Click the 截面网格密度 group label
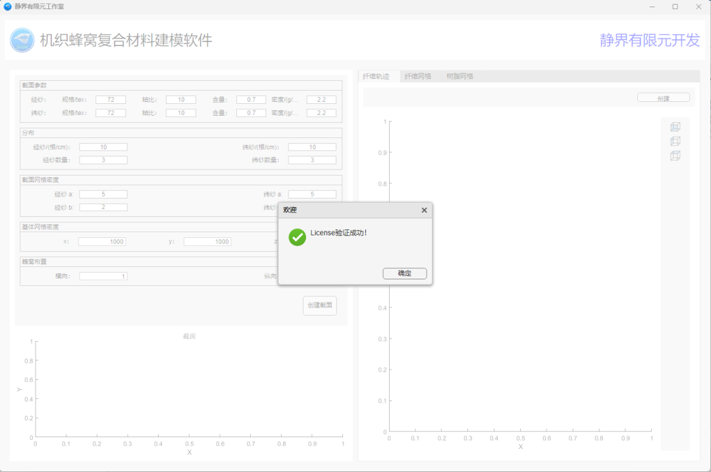 pos(40,180)
